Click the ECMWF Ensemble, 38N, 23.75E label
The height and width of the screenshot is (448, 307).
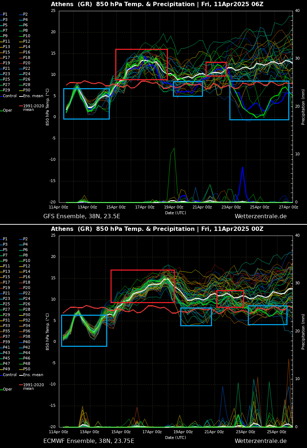point(89,441)
